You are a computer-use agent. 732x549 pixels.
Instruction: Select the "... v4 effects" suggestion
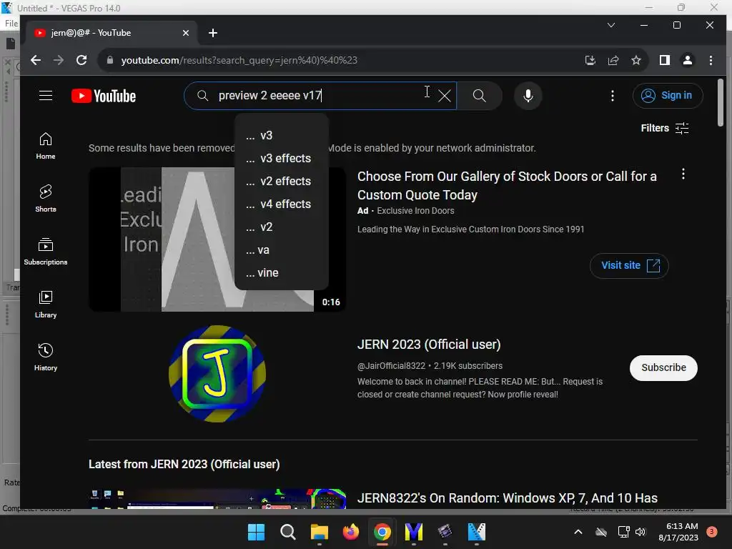click(282, 204)
